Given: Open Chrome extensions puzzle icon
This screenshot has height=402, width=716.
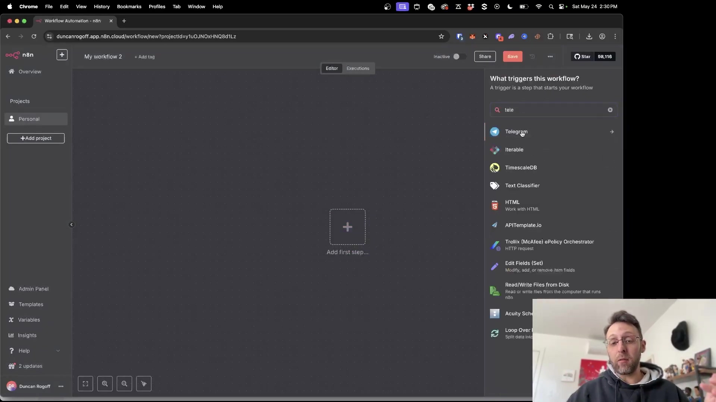Looking at the screenshot, I should point(550,36).
